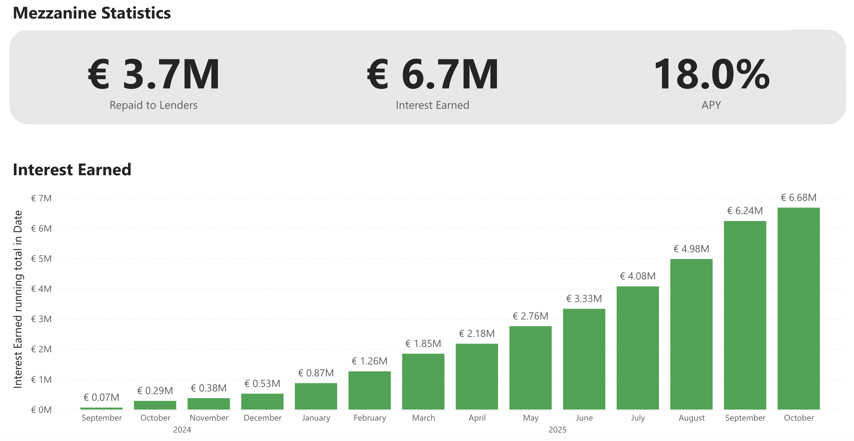Select the February € 1.26M bar

[369, 391]
